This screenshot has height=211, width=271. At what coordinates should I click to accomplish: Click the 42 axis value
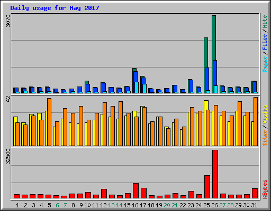[x=8, y=99]
